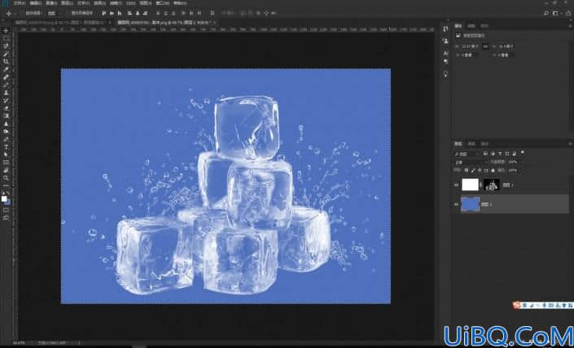
Task: Select the Path Selection tool
Action: [6, 154]
